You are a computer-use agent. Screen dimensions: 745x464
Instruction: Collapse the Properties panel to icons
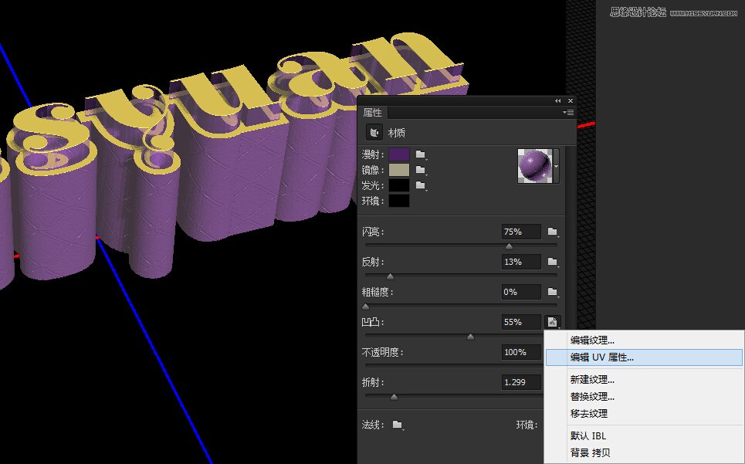pyautogui.click(x=557, y=101)
